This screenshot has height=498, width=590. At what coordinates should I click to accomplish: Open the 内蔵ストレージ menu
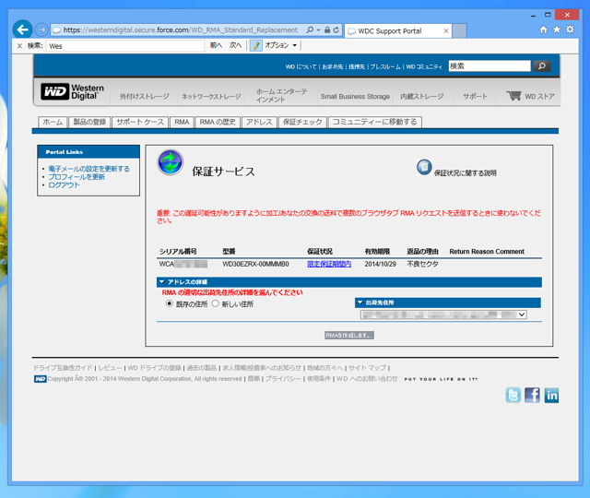(422, 96)
